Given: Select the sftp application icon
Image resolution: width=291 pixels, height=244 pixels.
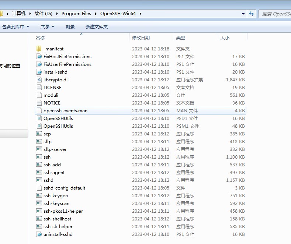Looking at the screenshot, I should [x=39, y=141].
